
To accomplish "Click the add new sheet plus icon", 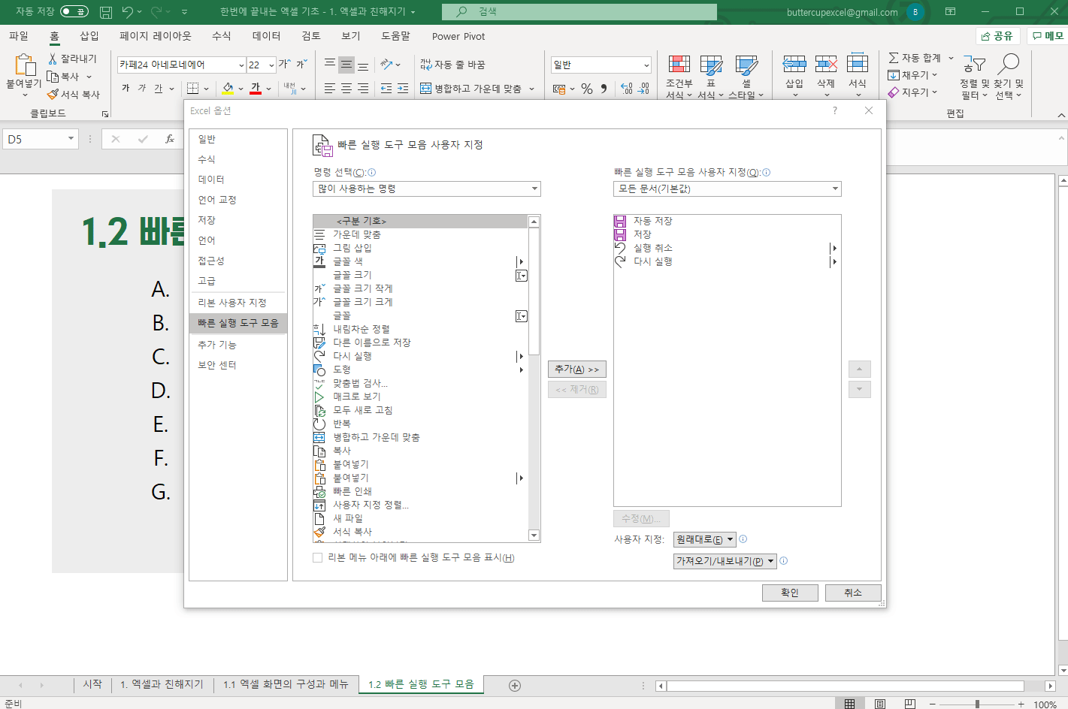I will 515,685.
